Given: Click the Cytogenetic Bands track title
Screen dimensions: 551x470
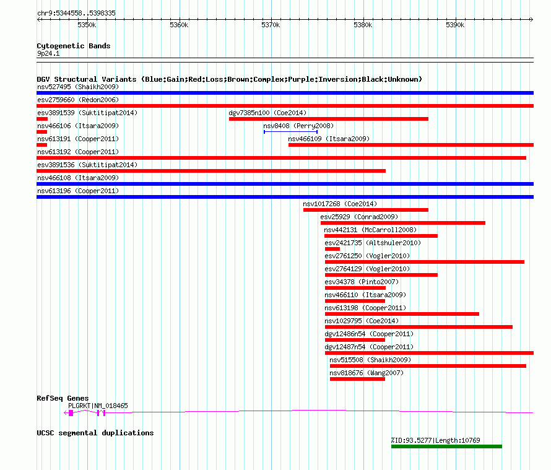Looking at the screenshot, I should point(74,46).
